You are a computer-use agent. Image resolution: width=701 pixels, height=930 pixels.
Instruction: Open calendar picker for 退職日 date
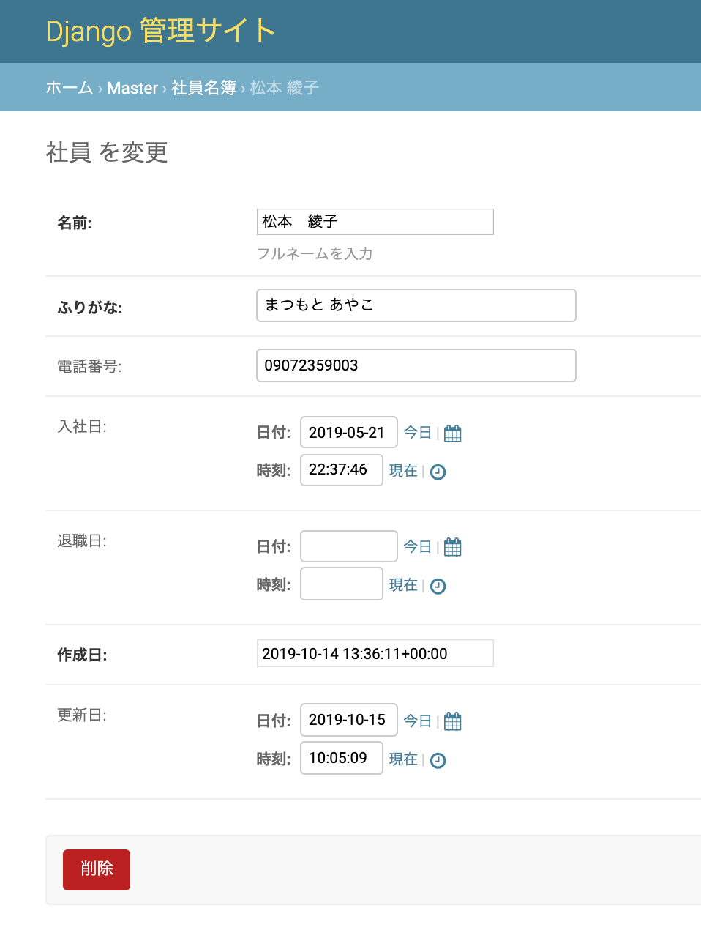453,547
